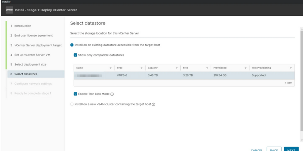Click the NEXT button

291,149
